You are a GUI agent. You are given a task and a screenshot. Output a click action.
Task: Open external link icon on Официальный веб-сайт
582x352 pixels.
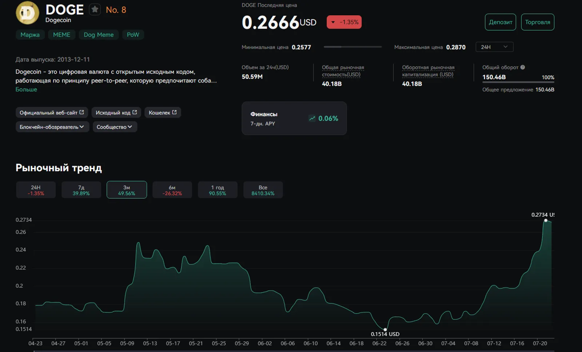(81, 112)
